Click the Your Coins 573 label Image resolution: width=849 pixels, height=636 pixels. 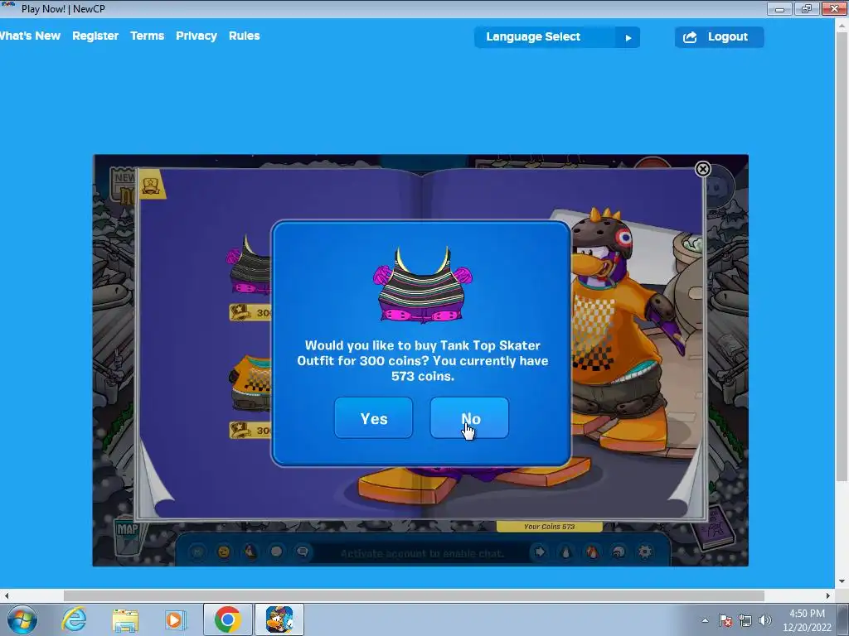tap(549, 526)
